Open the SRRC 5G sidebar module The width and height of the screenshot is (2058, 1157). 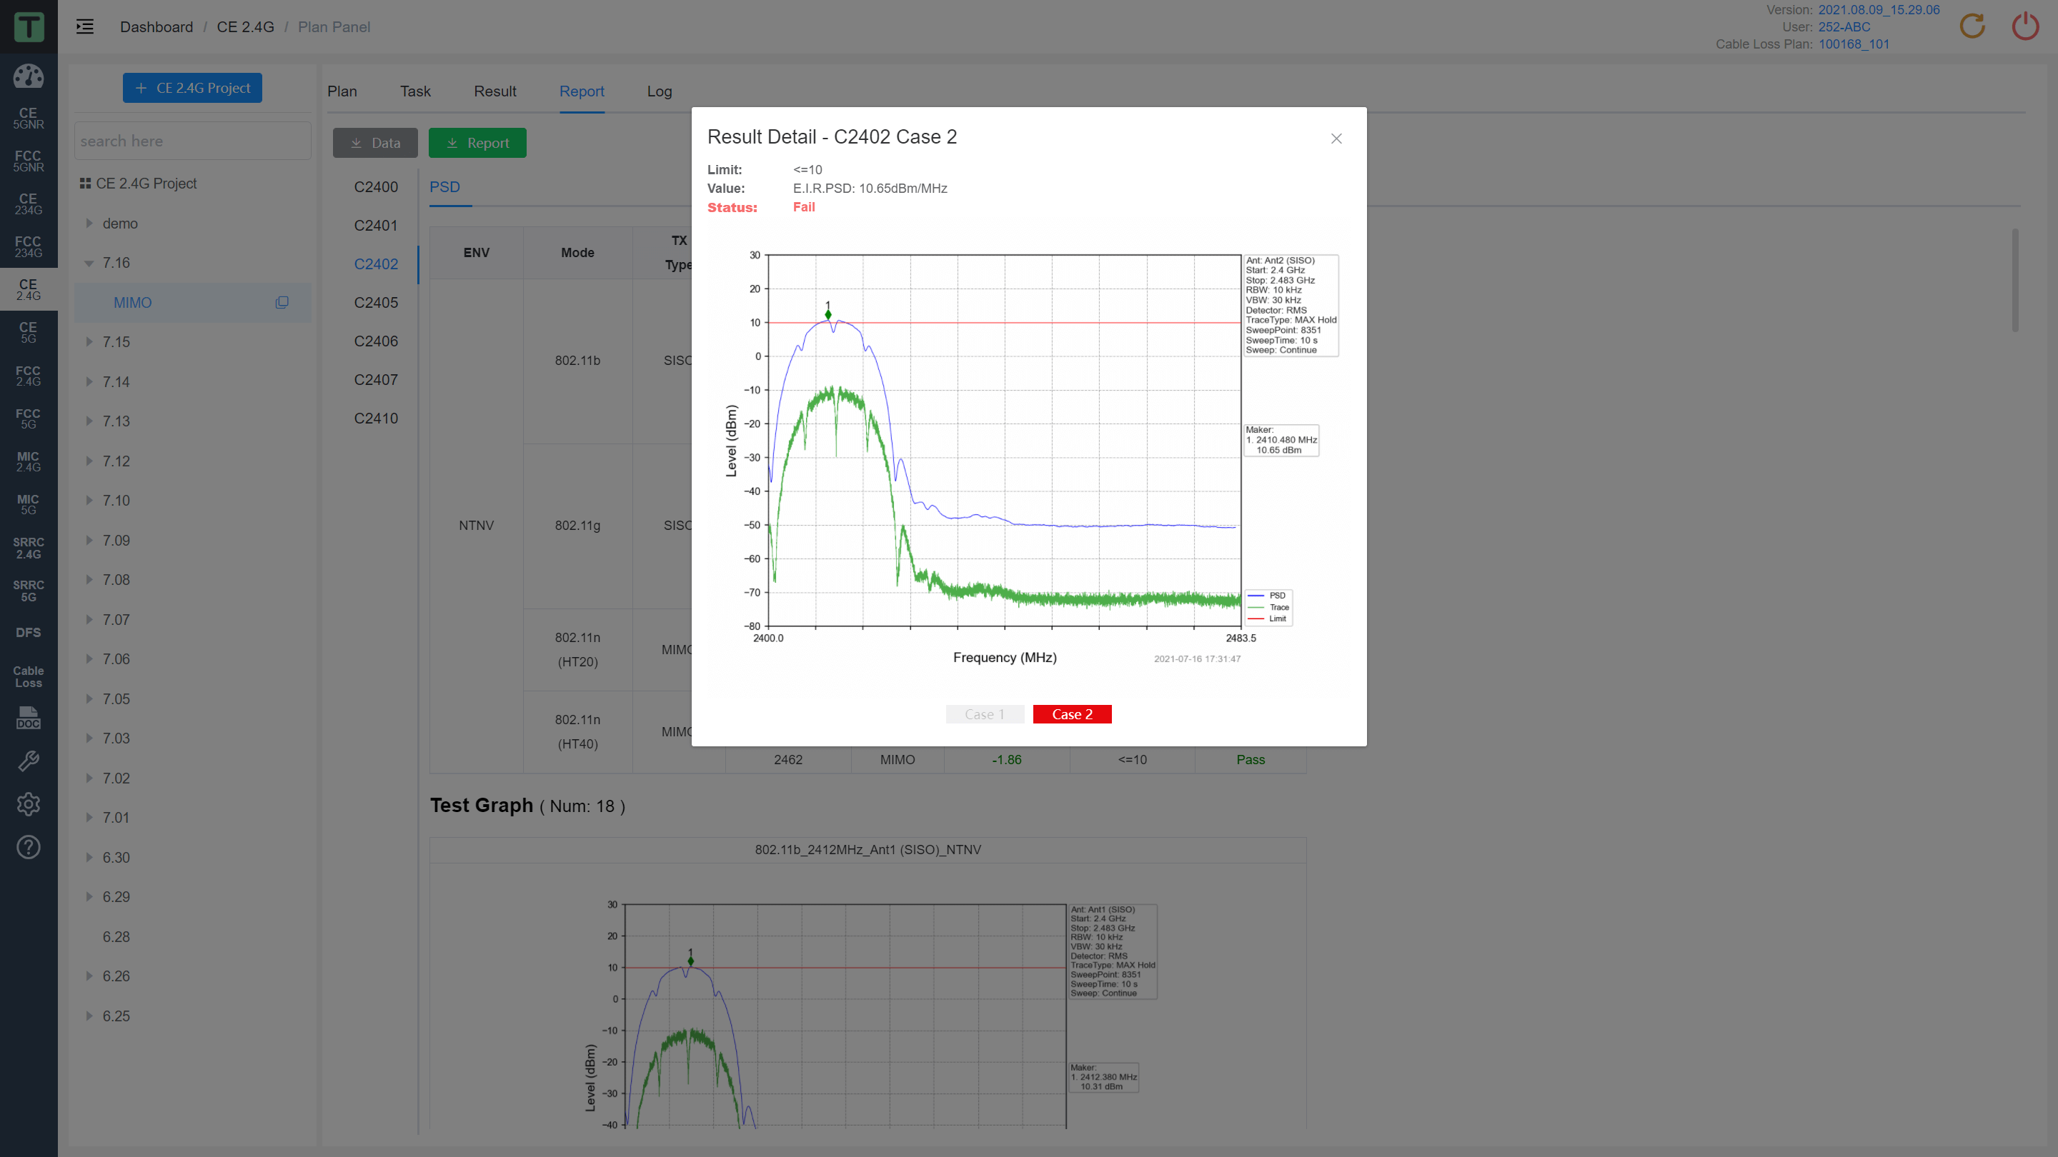(x=28, y=591)
